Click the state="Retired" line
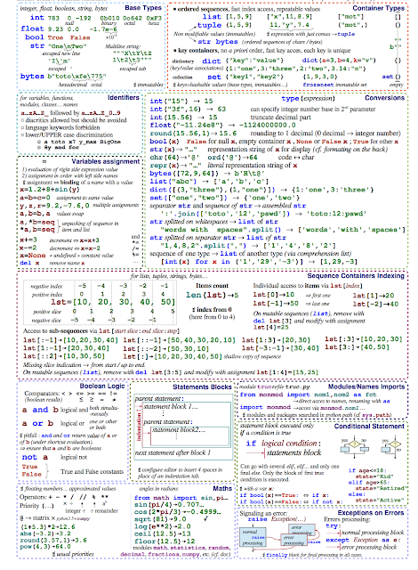The image size is (418, 570). click(382, 488)
